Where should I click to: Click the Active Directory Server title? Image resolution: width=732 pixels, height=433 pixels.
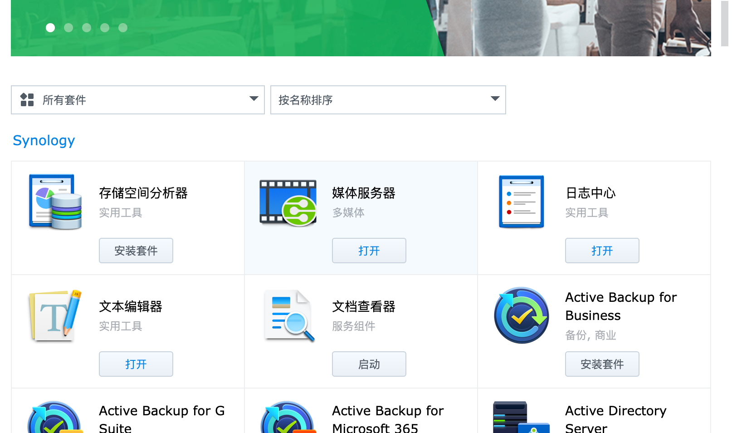click(x=616, y=418)
